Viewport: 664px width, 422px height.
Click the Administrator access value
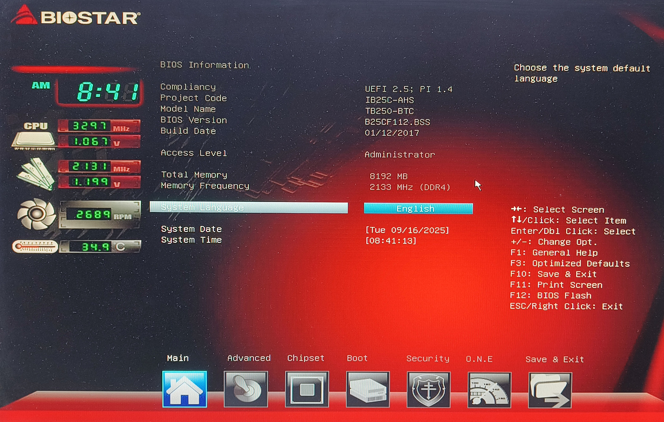click(400, 155)
